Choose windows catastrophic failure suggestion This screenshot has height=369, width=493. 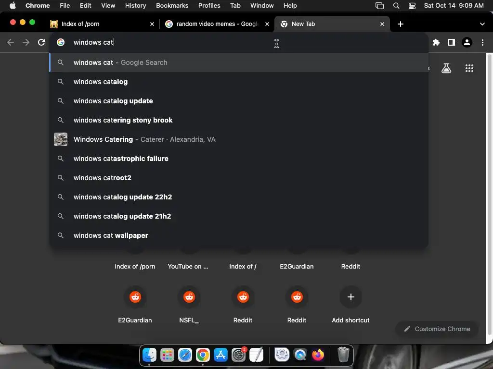point(239,159)
